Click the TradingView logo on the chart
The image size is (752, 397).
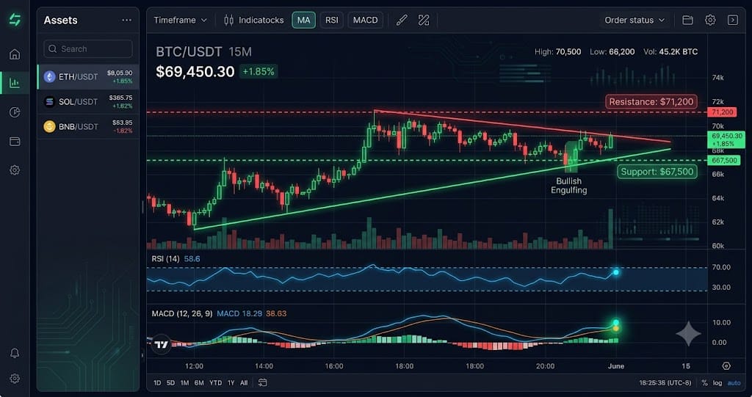point(161,344)
